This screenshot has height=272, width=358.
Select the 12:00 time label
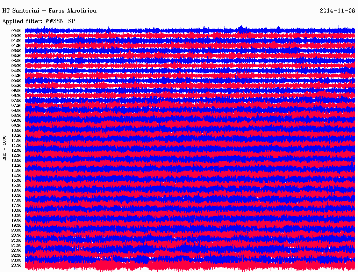click(x=16, y=150)
